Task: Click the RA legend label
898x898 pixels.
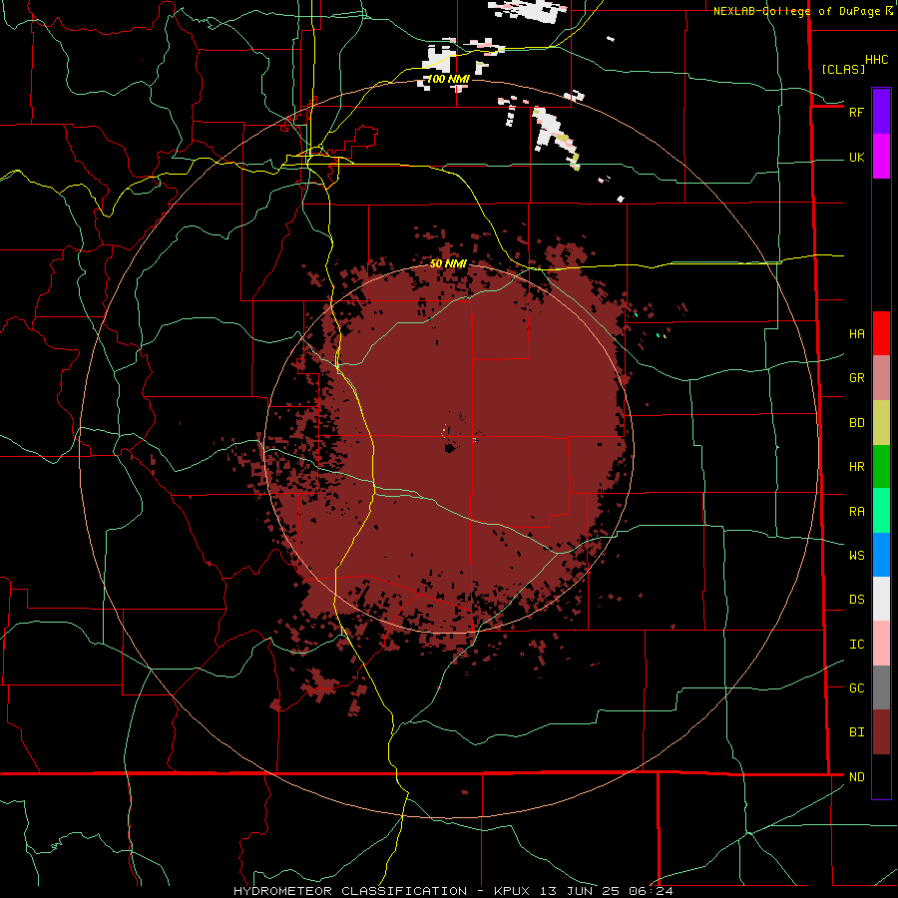Action: [x=856, y=512]
